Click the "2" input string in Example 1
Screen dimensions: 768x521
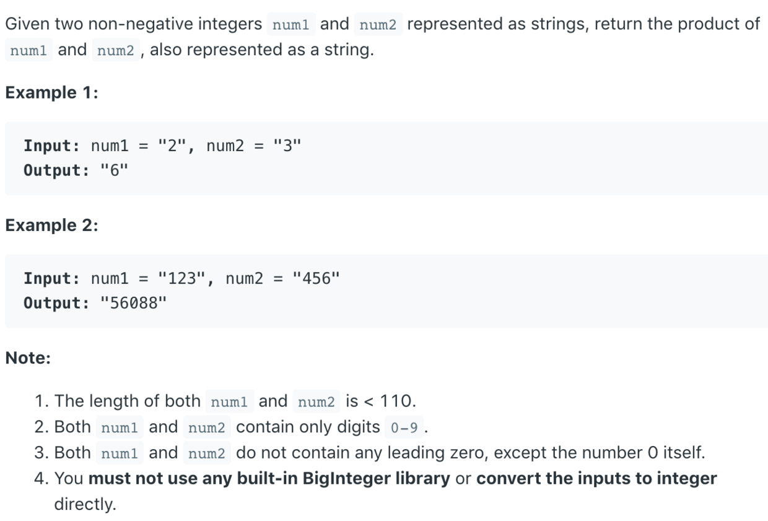pos(172,146)
